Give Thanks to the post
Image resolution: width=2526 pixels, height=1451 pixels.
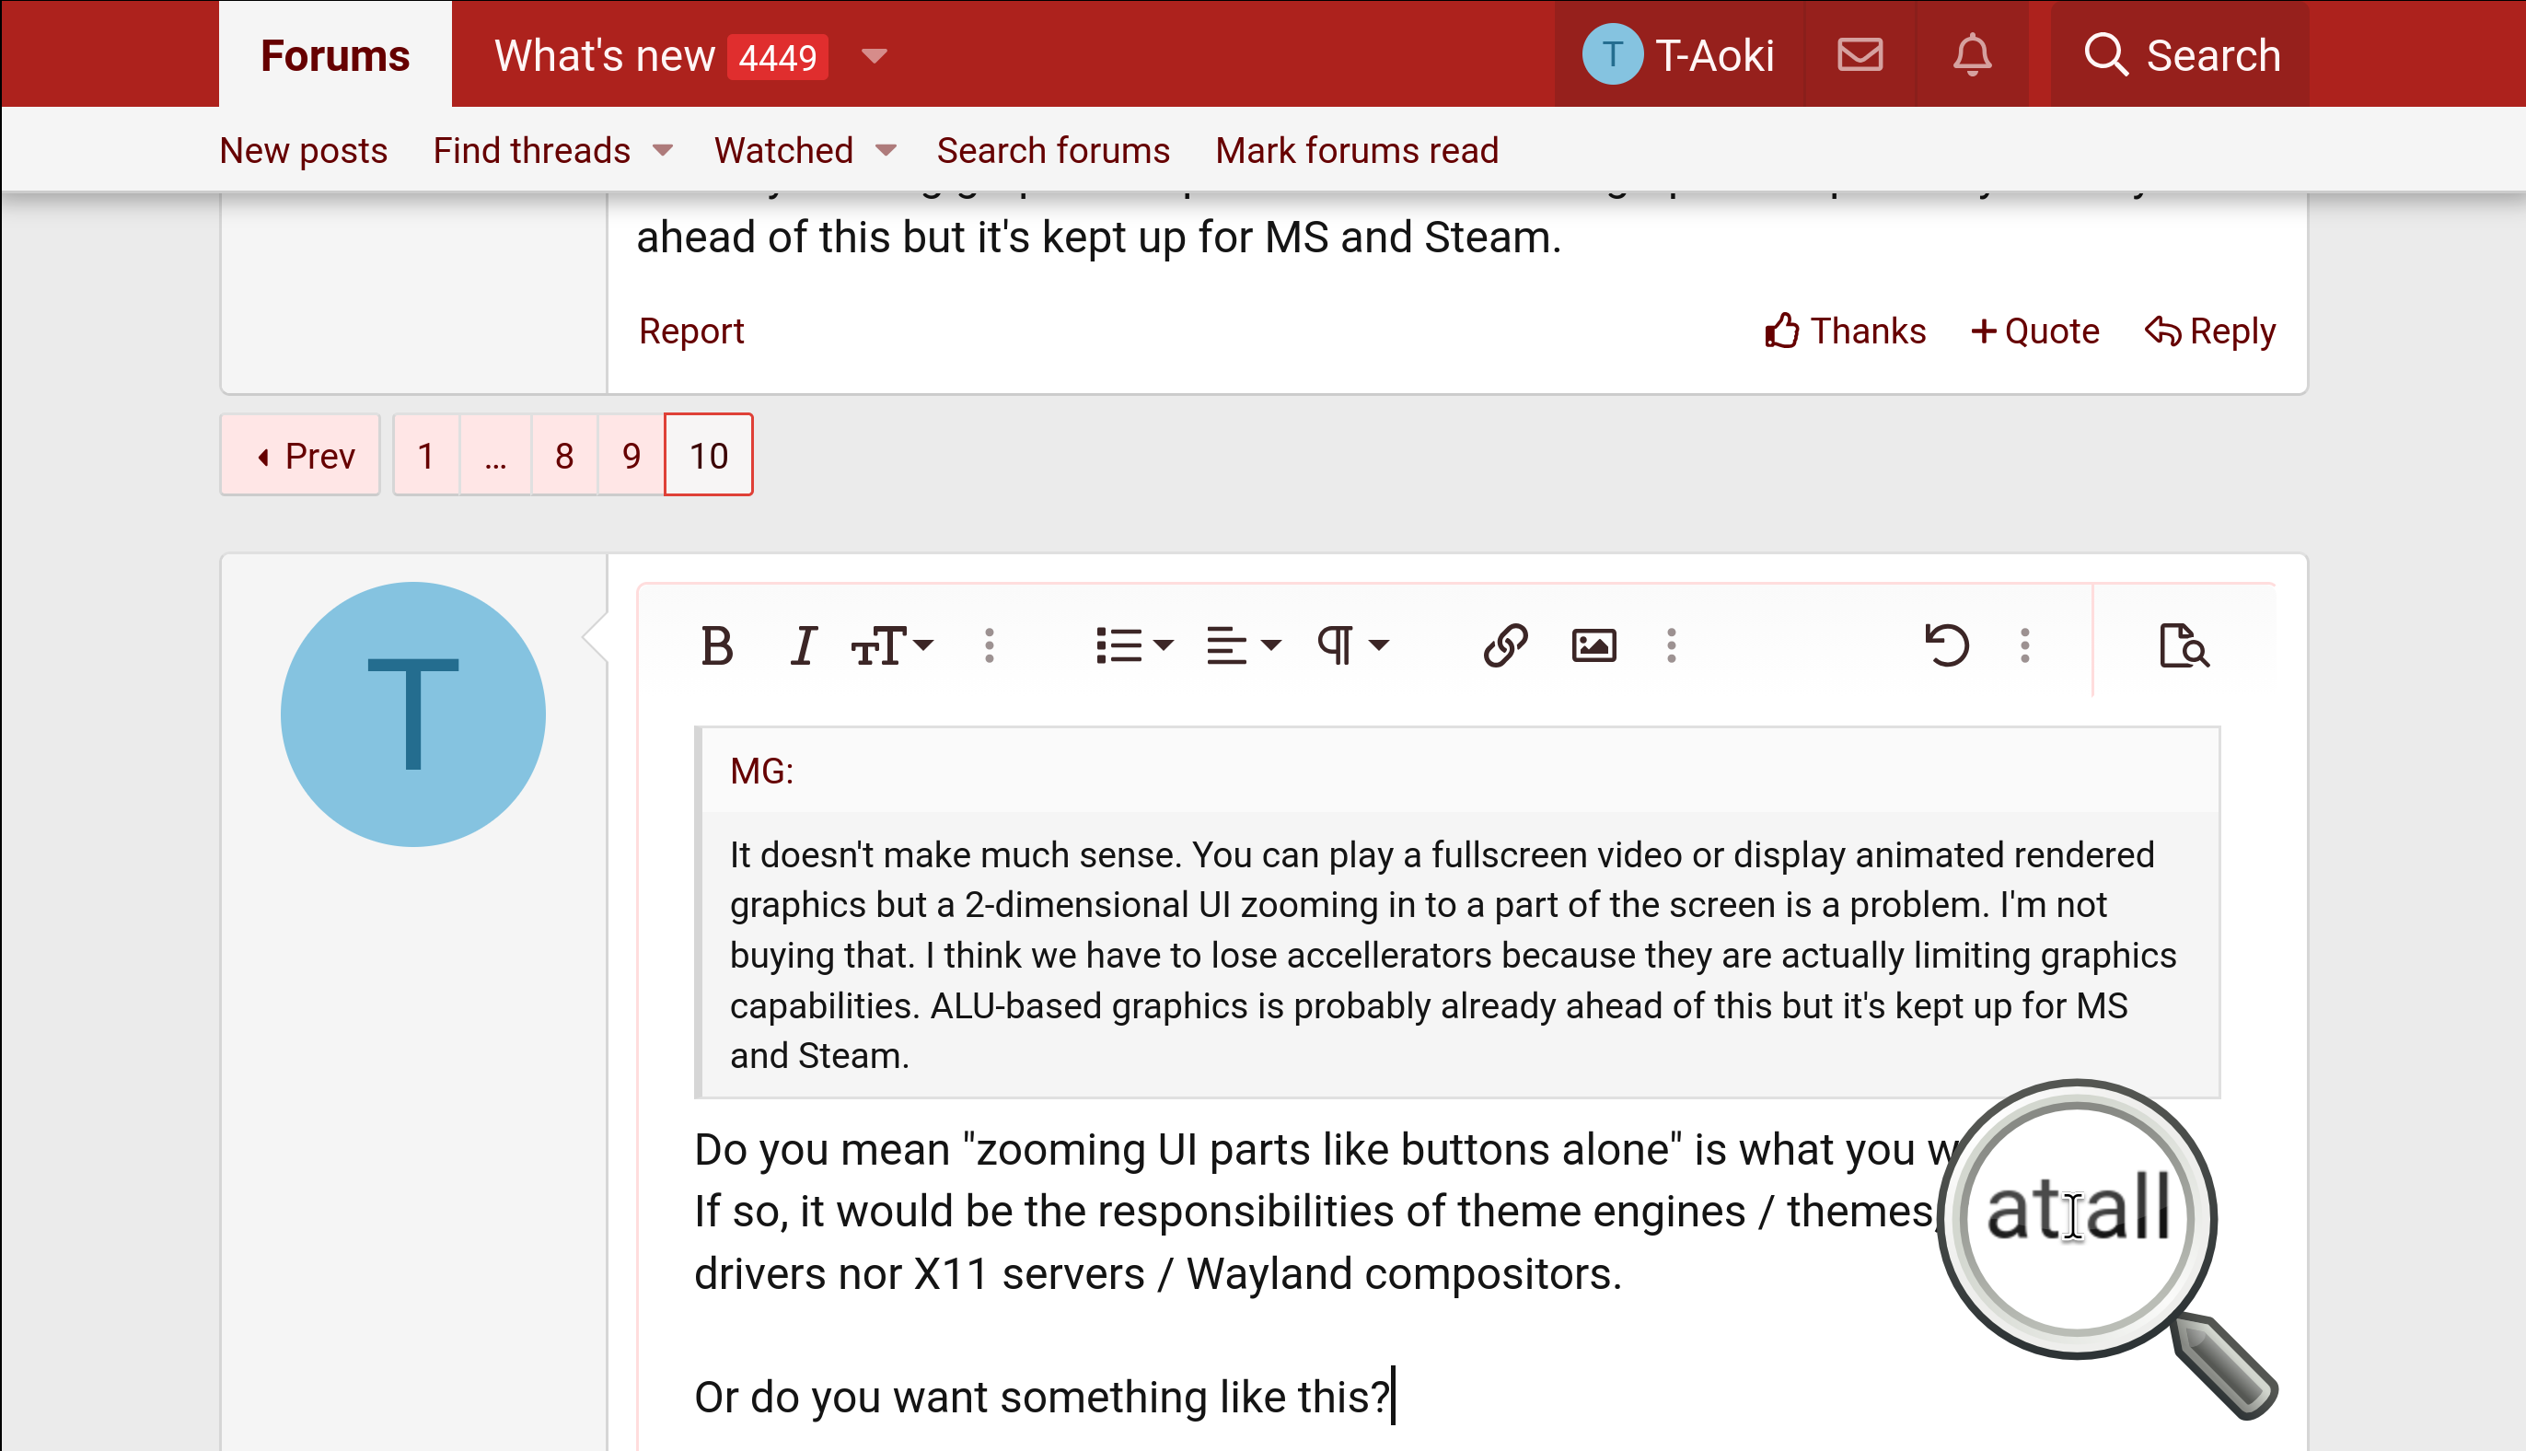pyautogui.click(x=1845, y=331)
